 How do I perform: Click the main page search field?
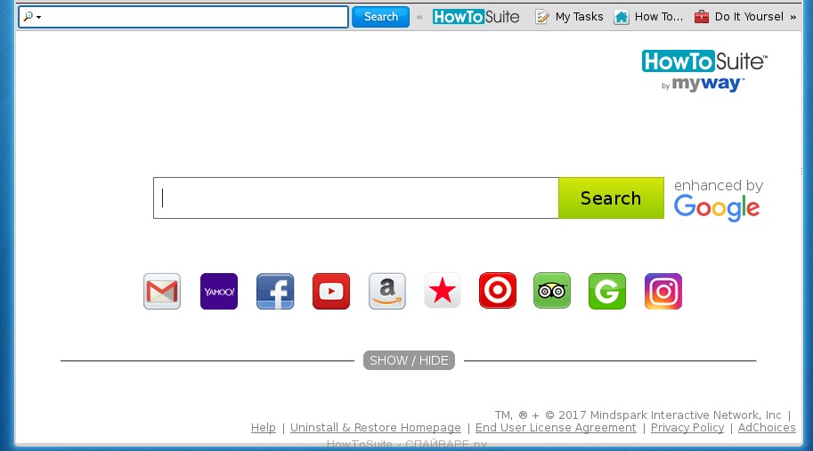point(356,198)
